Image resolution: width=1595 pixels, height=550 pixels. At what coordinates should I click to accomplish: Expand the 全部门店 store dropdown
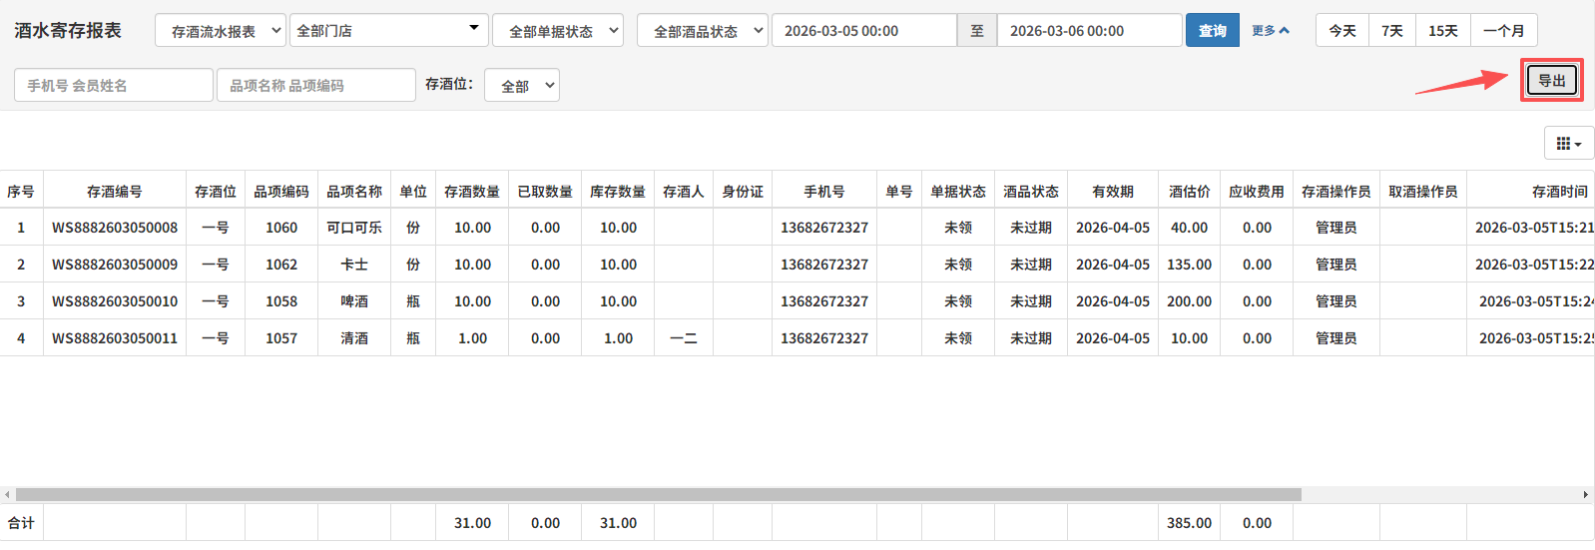tap(388, 31)
